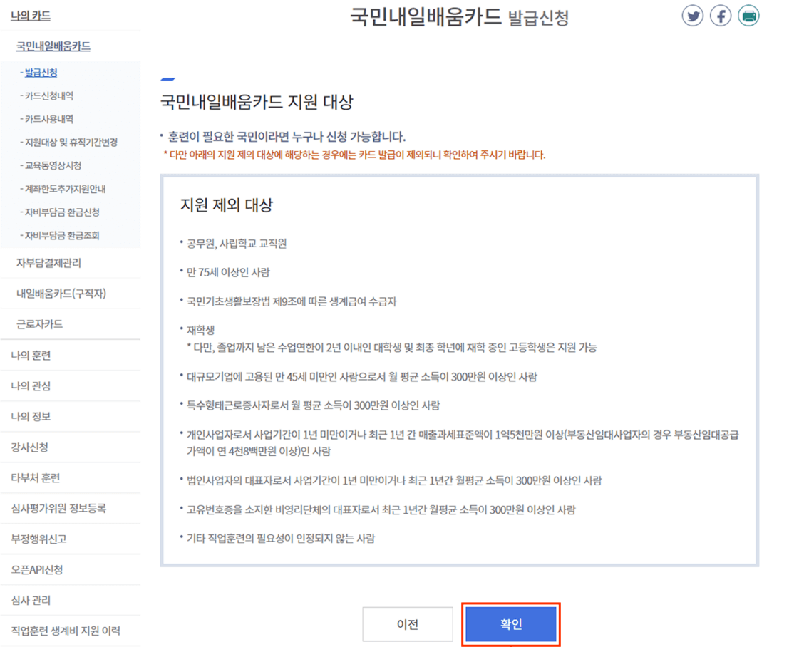Click the 확인 confirmation button
This screenshot has height=647, width=799.
(510, 624)
